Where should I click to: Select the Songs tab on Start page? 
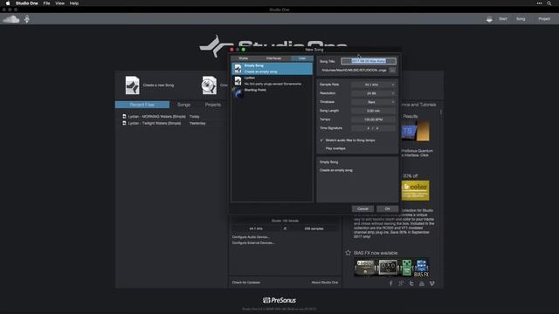coord(184,105)
